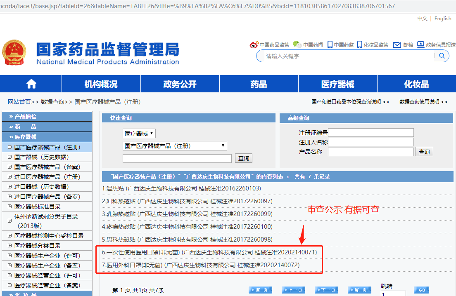This screenshot has height=296, width=456.
Task: Open 药品 navigation menu
Action: 259,84
